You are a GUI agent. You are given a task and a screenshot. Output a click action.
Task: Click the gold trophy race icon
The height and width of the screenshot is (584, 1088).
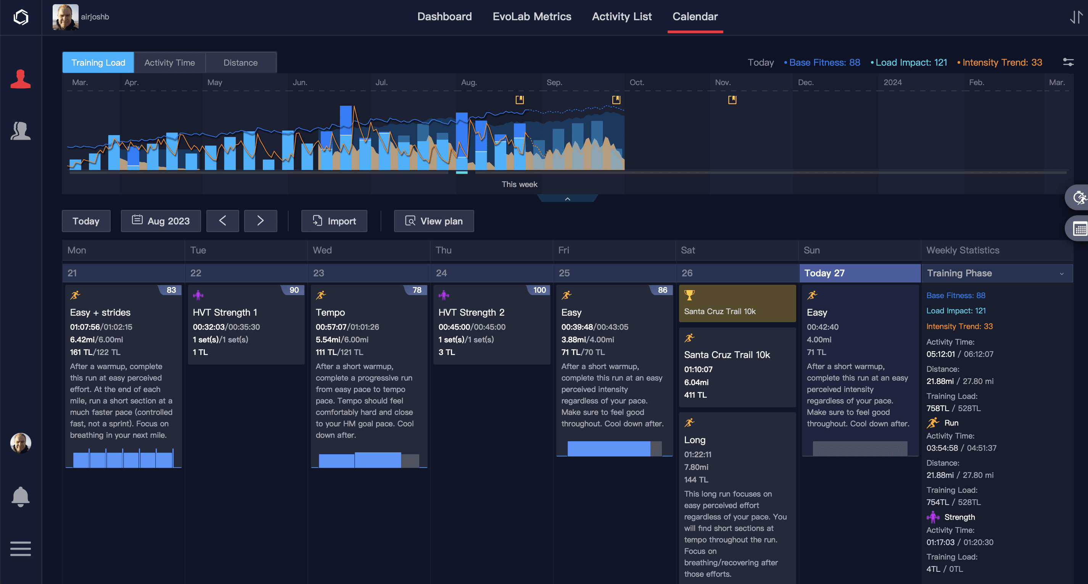[x=689, y=295]
